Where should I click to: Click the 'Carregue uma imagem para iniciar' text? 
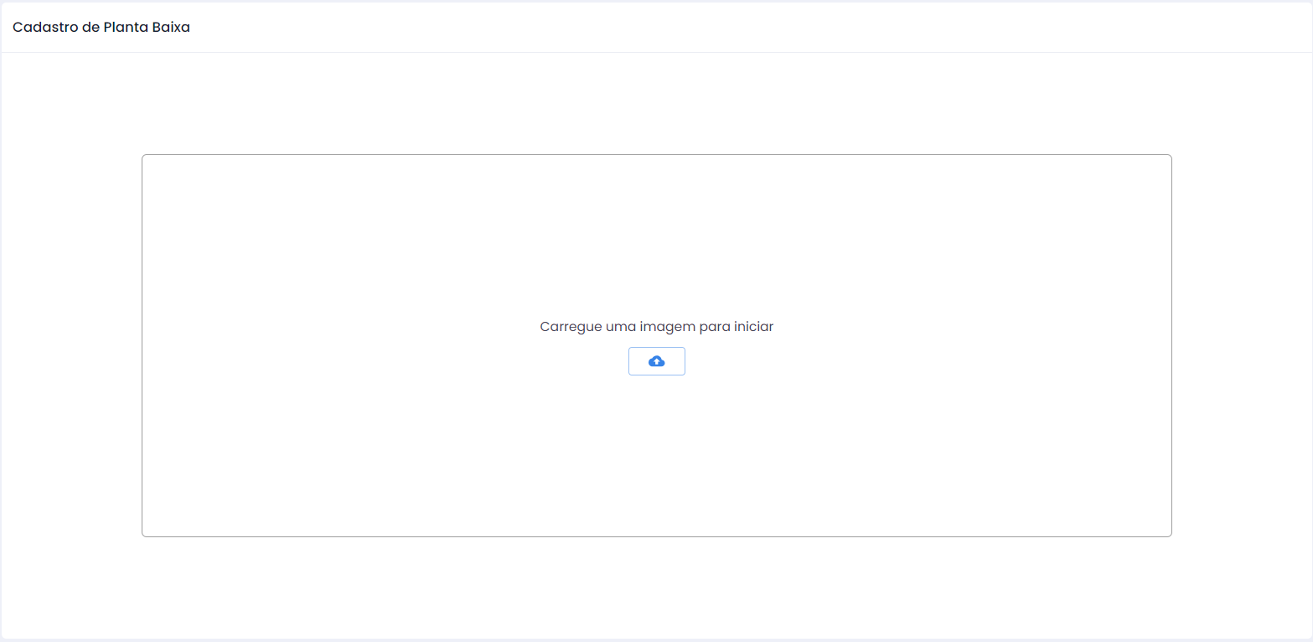657,327
